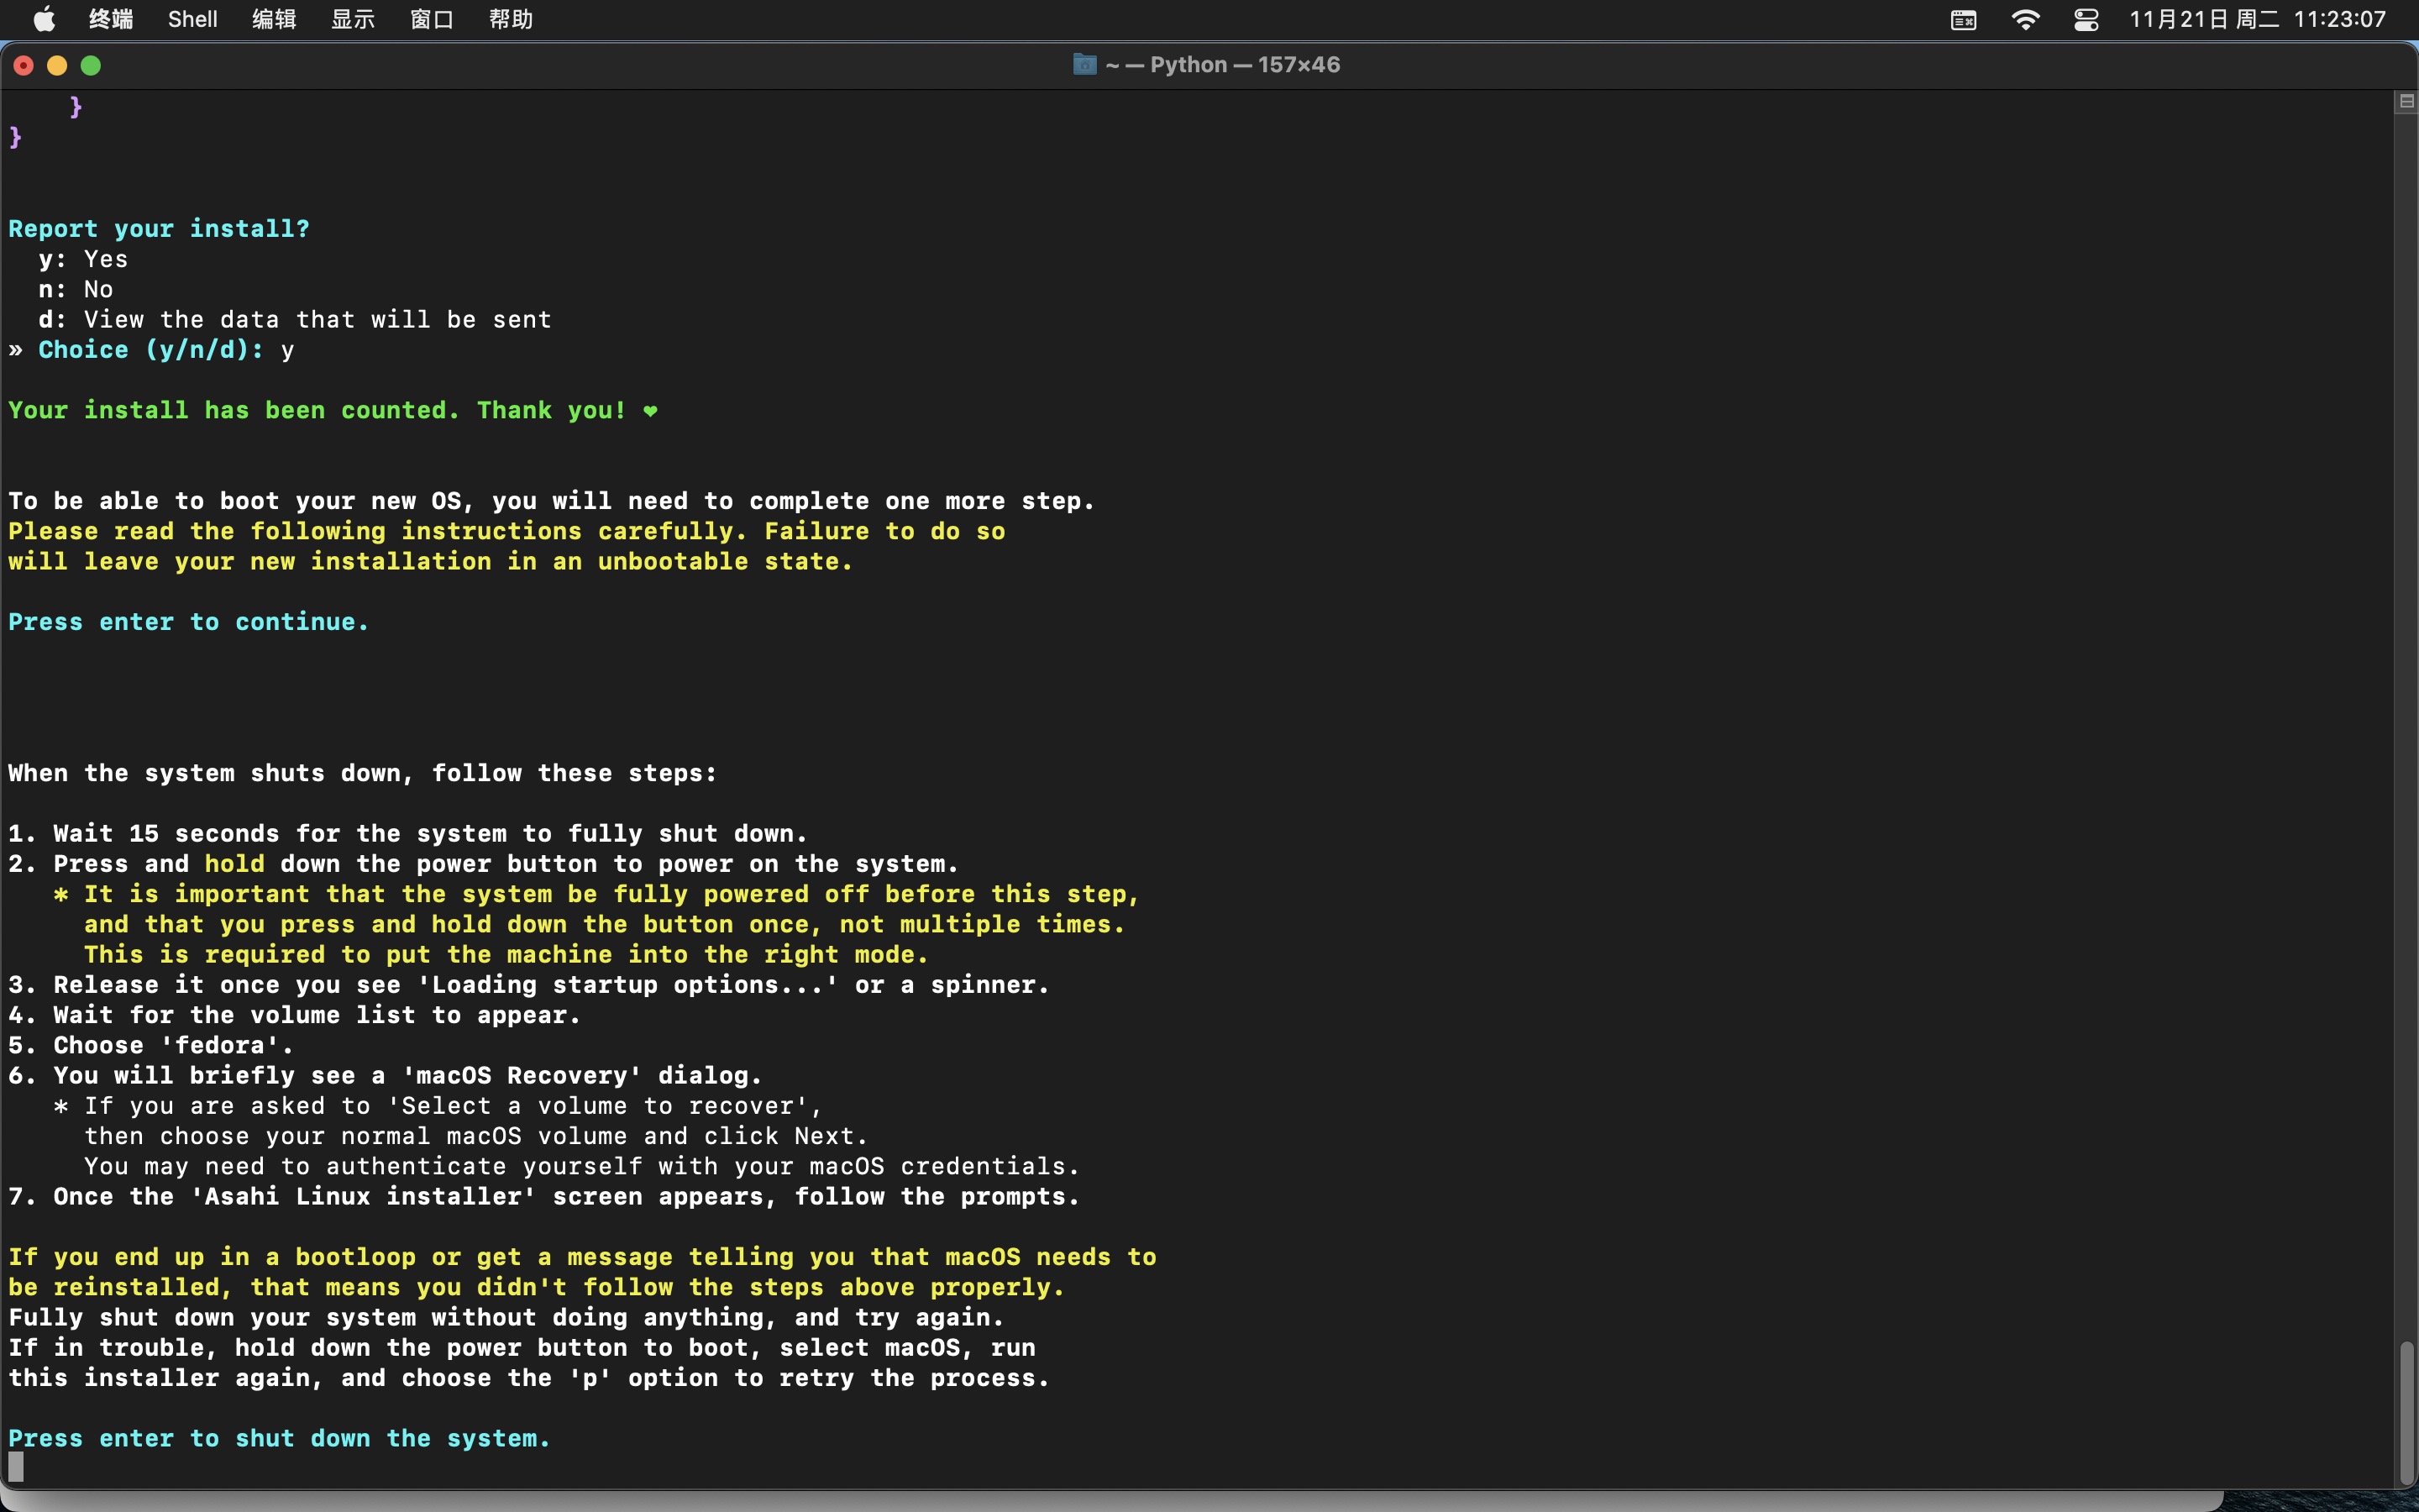Open the Wi-Fi status icon
Viewport: 2419px width, 1512px height.
click(2025, 20)
